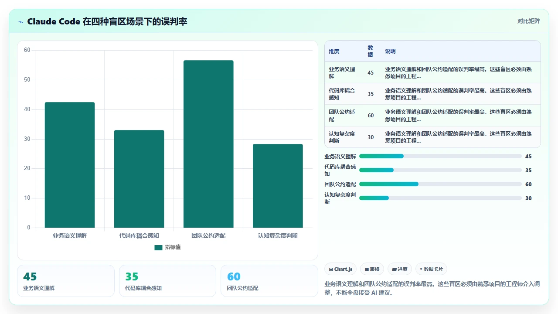Click the value 35 next to the progress bar
The width and height of the screenshot is (558, 314).
[x=528, y=170]
